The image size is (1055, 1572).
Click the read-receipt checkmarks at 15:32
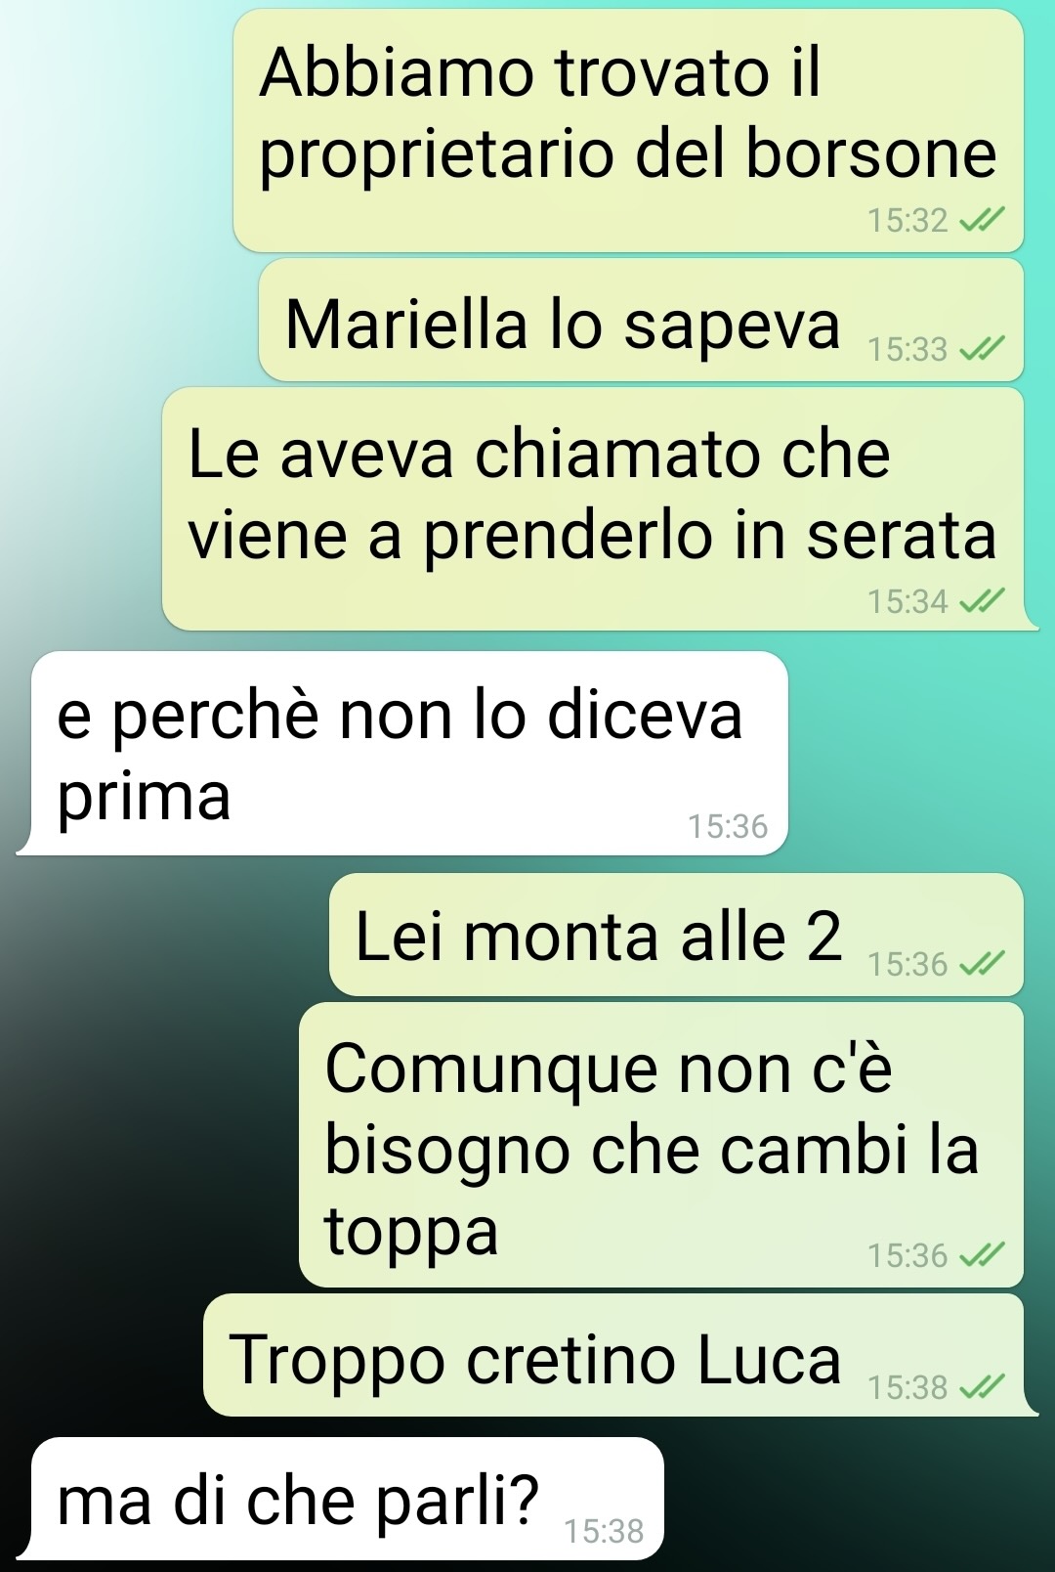[x=981, y=220]
